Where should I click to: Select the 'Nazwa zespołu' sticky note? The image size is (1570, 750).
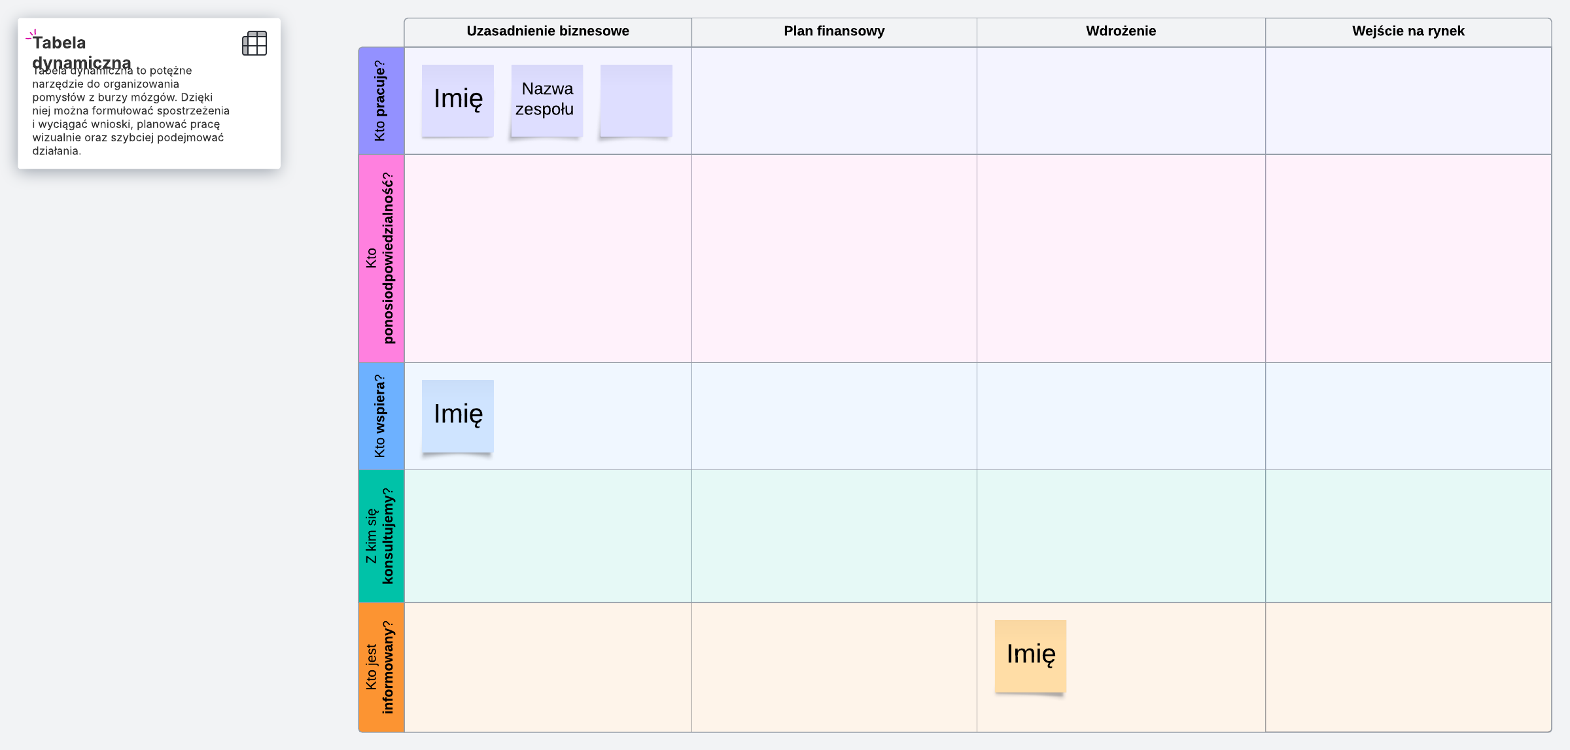(547, 101)
